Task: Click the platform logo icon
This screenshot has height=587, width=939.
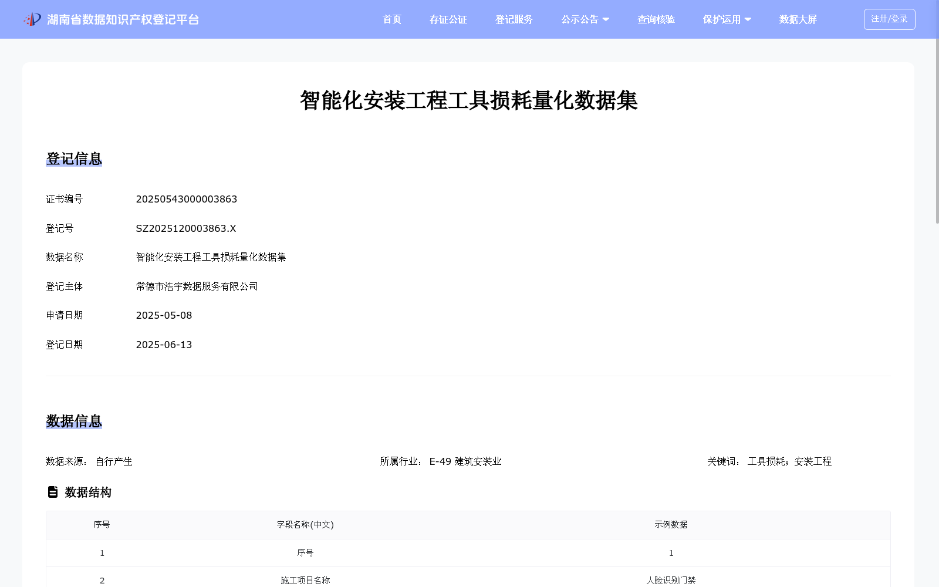Action: coord(32,19)
